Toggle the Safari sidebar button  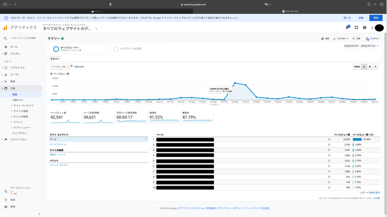(x=5, y=4)
